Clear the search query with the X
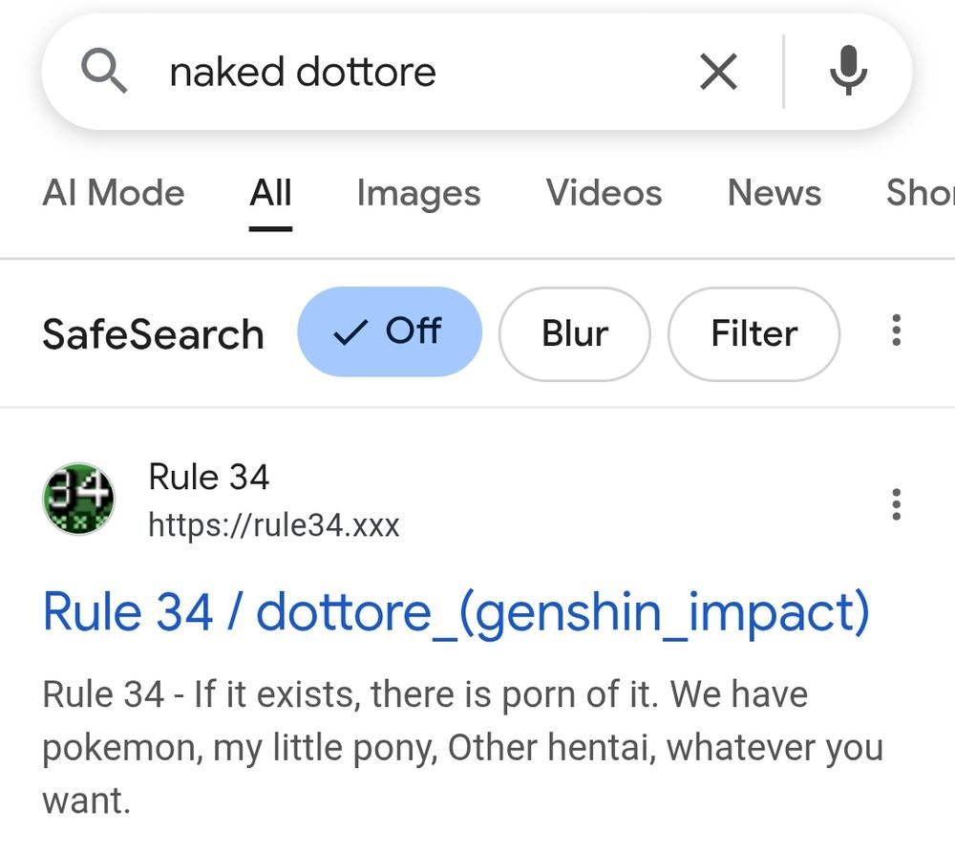Screen dimensions: 955x852 pos(718,72)
